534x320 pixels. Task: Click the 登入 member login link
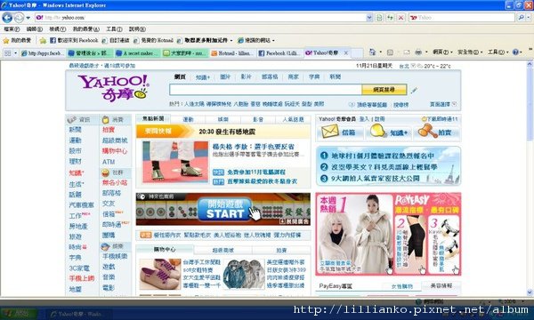click(364, 119)
